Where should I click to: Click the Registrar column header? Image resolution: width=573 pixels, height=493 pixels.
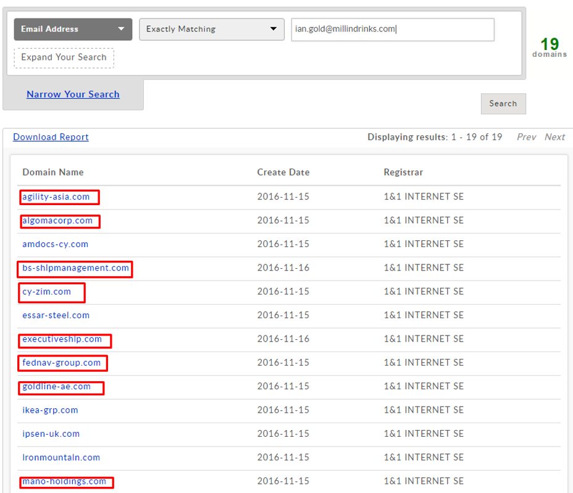403,172
